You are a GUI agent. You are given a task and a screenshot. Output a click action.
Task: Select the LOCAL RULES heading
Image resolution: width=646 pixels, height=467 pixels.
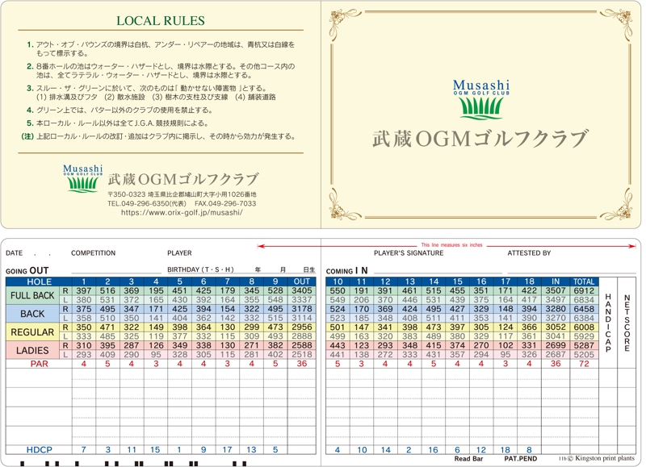click(x=160, y=21)
